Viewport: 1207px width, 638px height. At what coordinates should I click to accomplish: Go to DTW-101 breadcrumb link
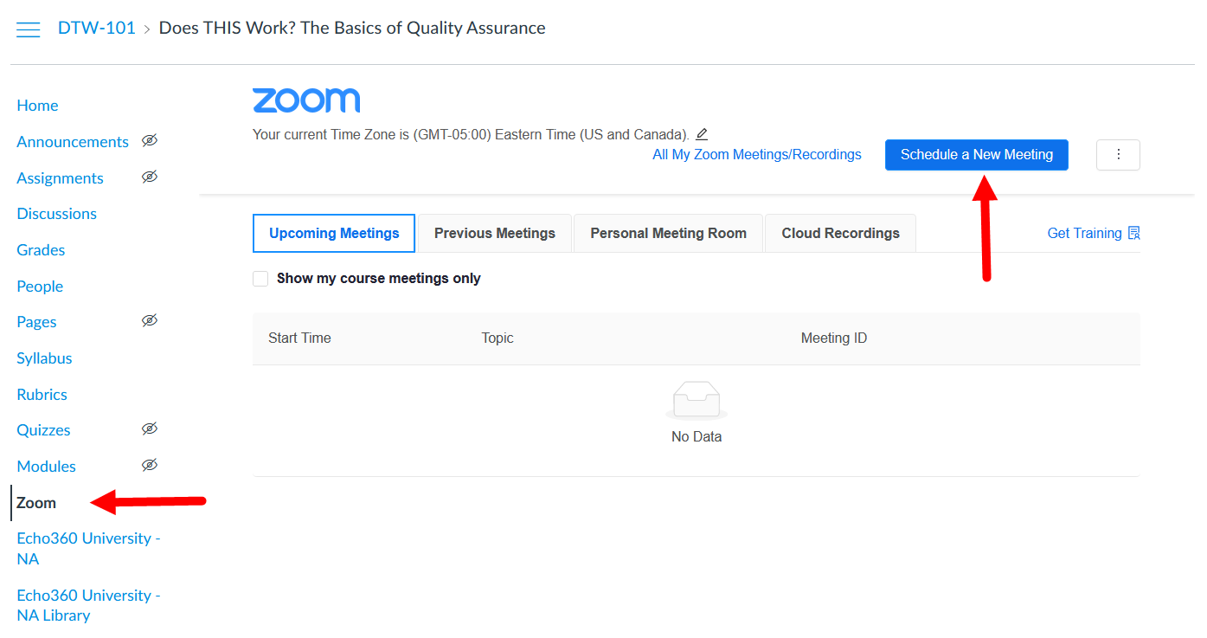[x=97, y=28]
